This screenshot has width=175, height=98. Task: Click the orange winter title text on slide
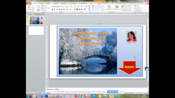pos(91,38)
